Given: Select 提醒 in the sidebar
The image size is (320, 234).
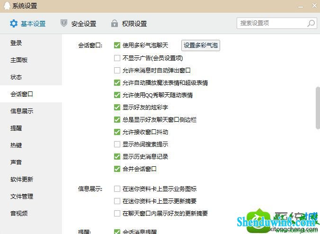Looking at the screenshot, I should [x=31, y=128].
